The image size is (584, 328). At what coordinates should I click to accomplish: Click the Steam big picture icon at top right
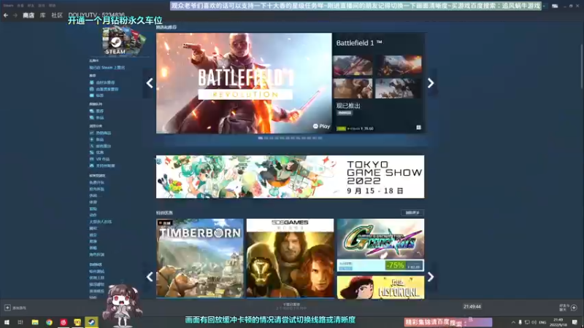point(555,6)
